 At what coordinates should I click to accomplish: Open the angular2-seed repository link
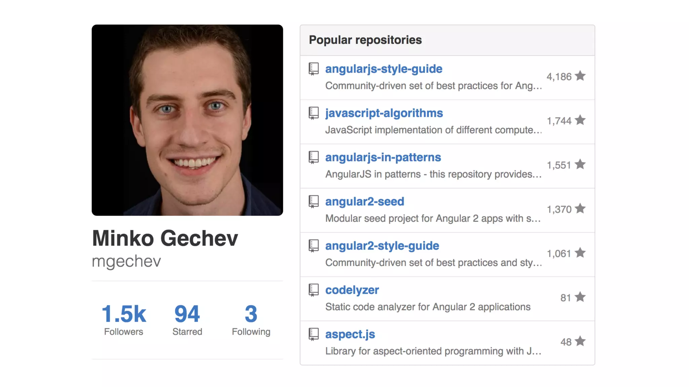tap(365, 202)
